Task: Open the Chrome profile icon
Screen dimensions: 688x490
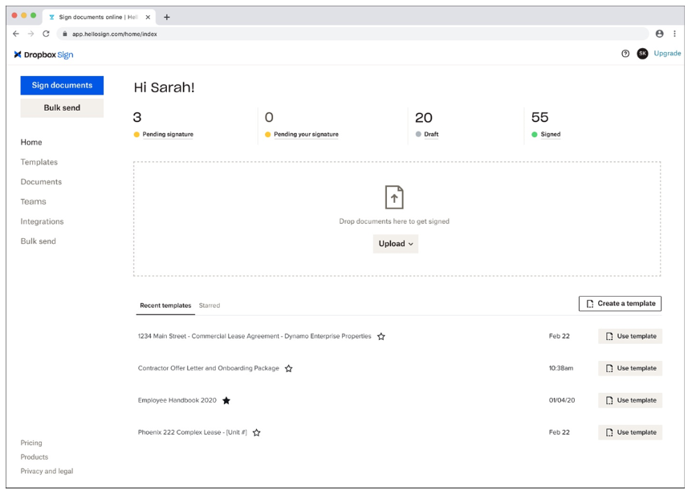Action: 660,34
